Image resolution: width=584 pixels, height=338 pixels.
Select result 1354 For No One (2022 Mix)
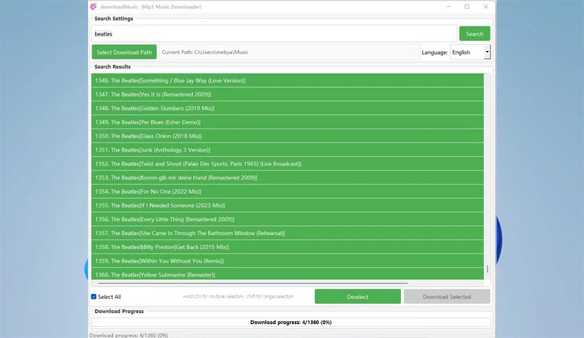pos(288,192)
